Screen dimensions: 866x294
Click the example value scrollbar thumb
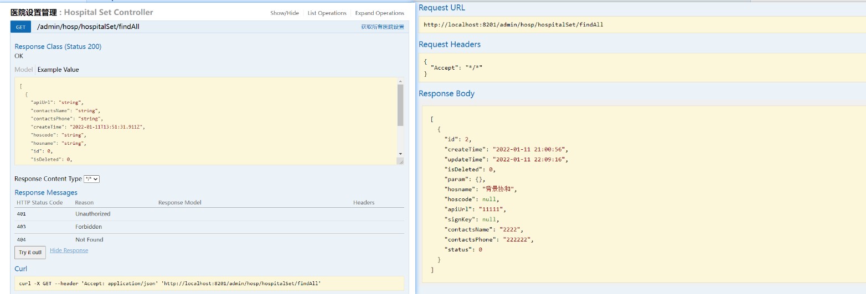click(x=400, y=105)
